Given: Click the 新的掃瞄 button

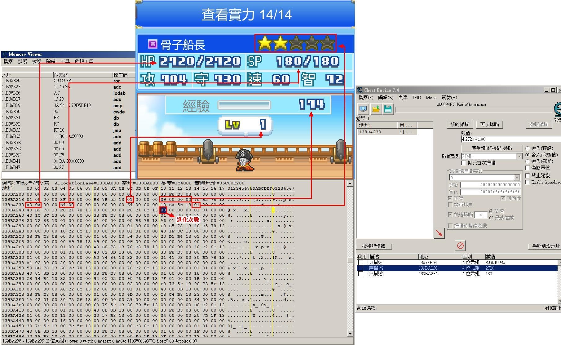Looking at the screenshot, I should click(x=460, y=124).
